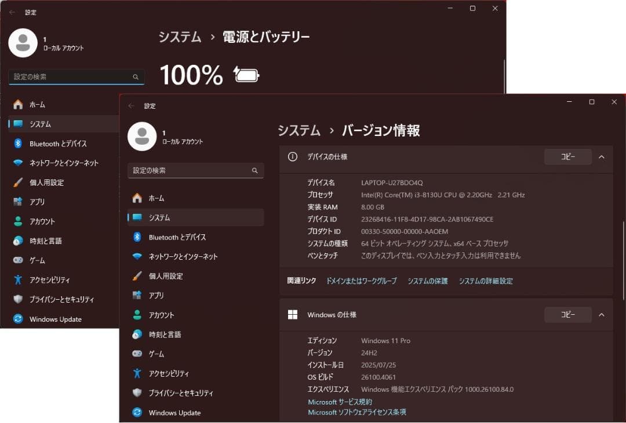Viewport: 626px width, 423px height.
Task: Collapse the Windowsの仕様 section
Action: click(x=601, y=314)
